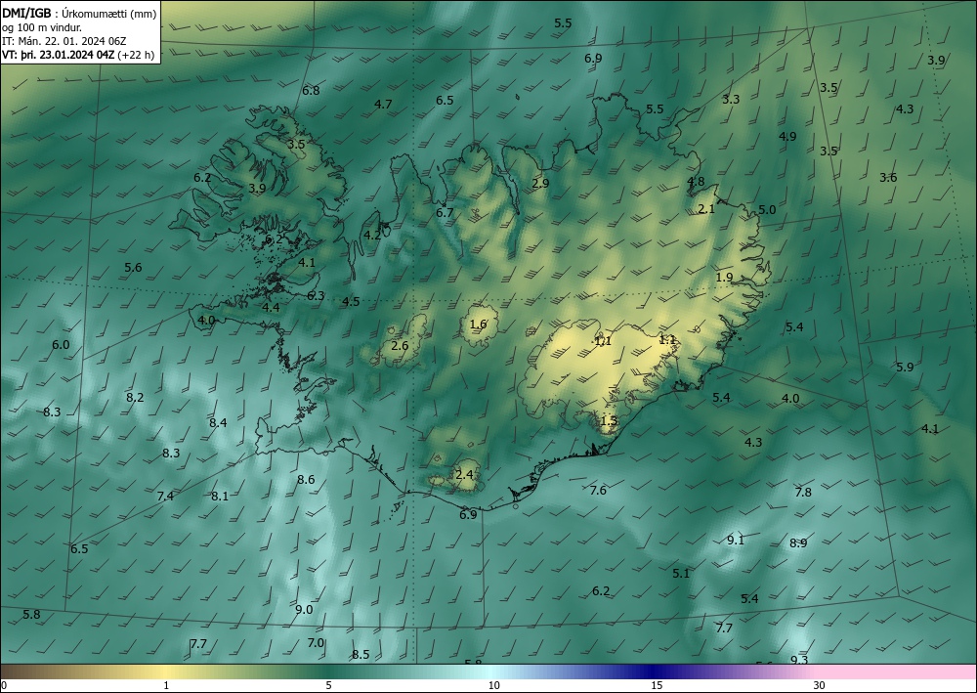Click the 1.6 value inside the glacier outline
Image resolution: width=977 pixels, height=693 pixels.
[478, 325]
